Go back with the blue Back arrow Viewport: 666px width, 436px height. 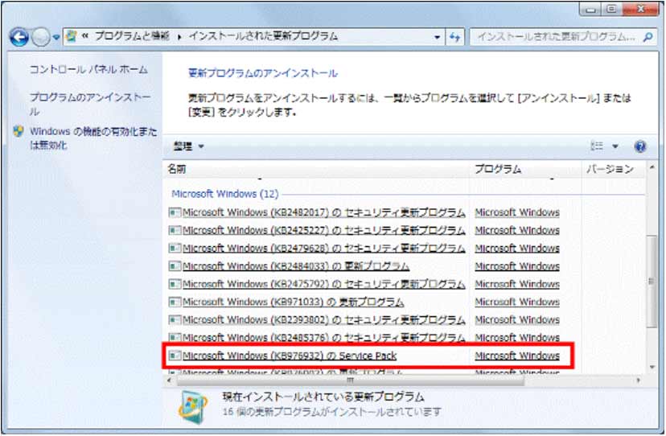(19, 37)
